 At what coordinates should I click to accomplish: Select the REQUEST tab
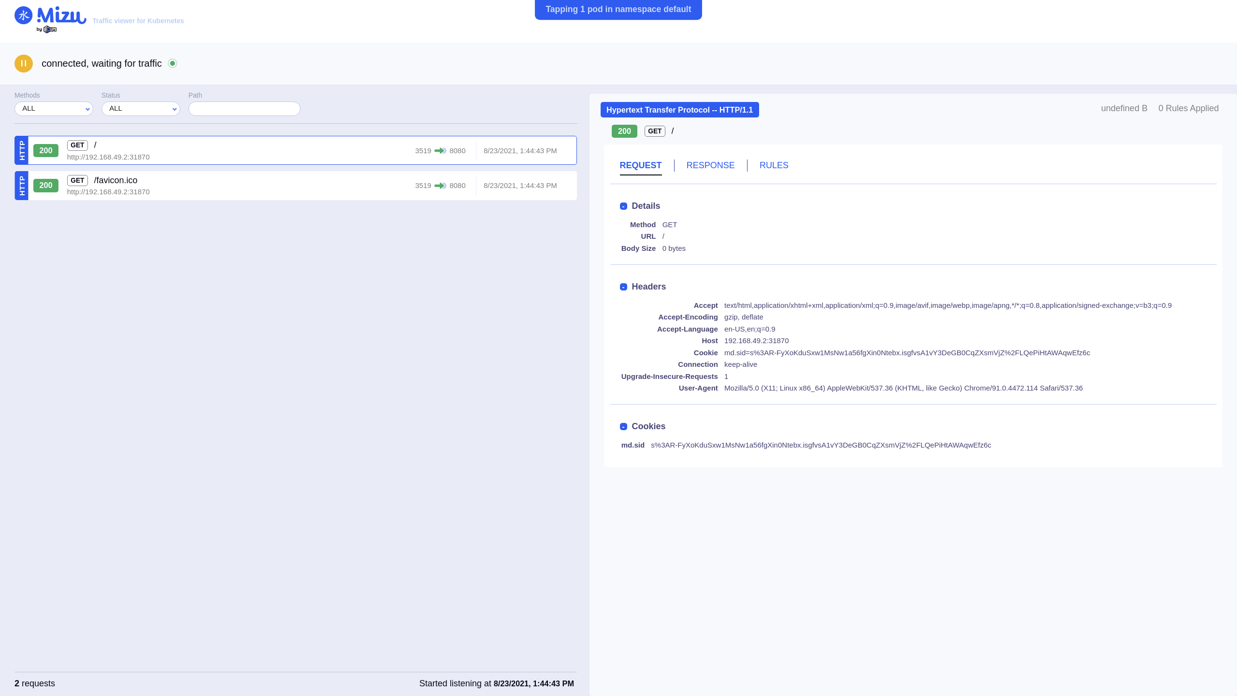click(x=640, y=165)
